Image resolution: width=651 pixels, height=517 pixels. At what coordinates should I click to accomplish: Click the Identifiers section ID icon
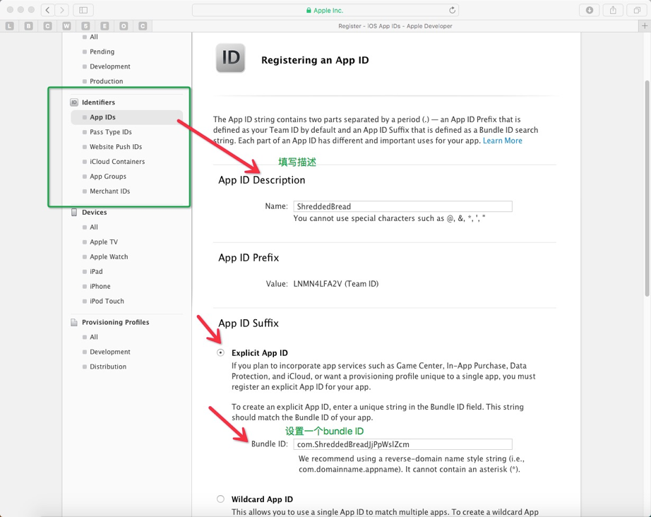[74, 102]
